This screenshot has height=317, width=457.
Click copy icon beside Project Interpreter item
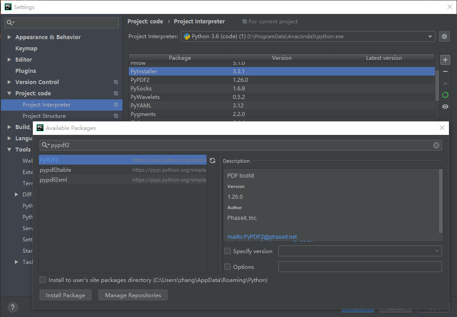click(x=116, y=105)
